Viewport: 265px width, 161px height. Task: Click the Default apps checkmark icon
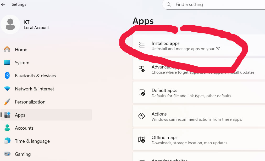[x=142, y=92]
